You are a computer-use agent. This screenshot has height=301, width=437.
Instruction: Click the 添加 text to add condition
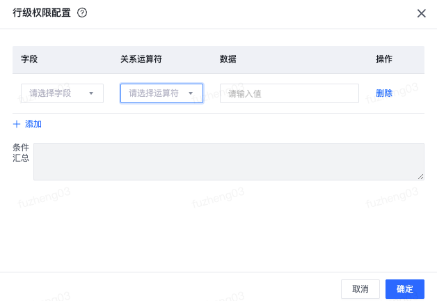click(x=33, y=124)
